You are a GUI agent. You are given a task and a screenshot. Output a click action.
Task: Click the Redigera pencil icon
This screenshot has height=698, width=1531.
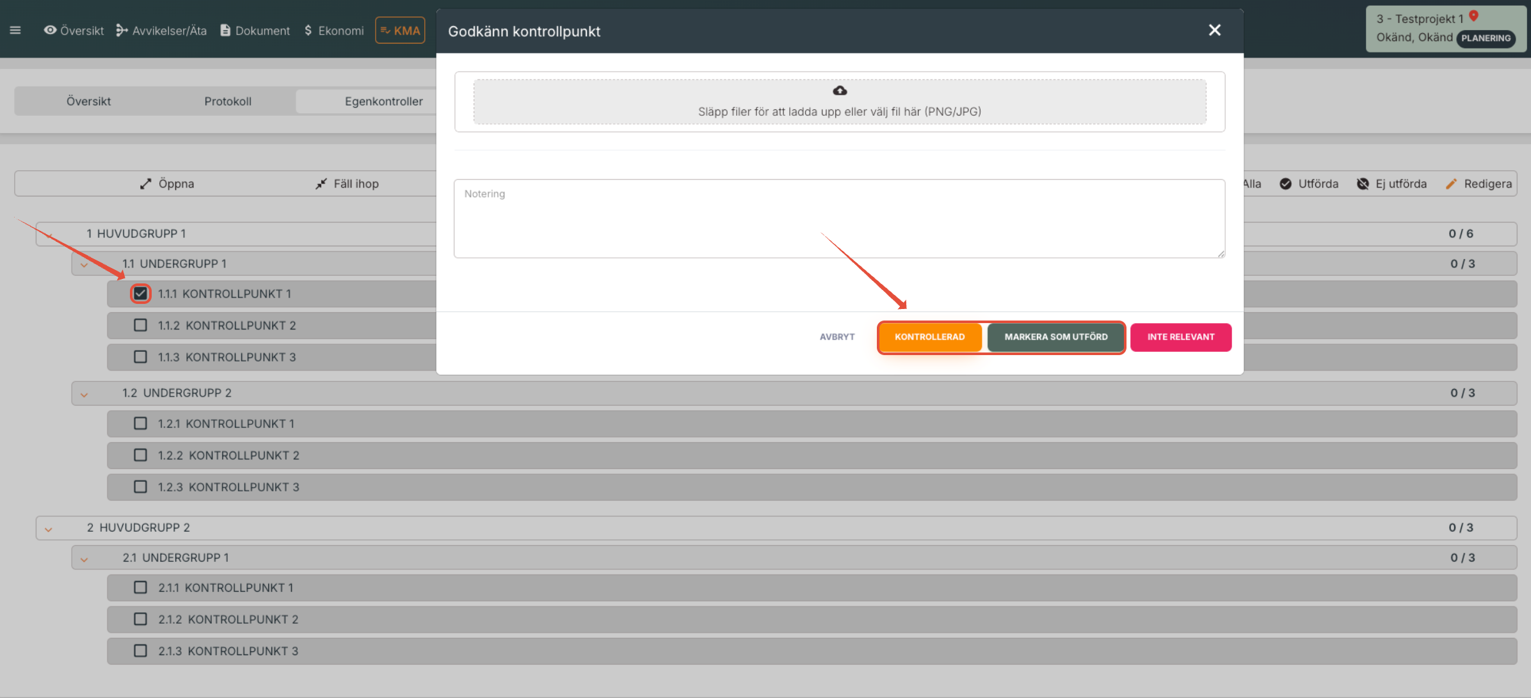1451,184
